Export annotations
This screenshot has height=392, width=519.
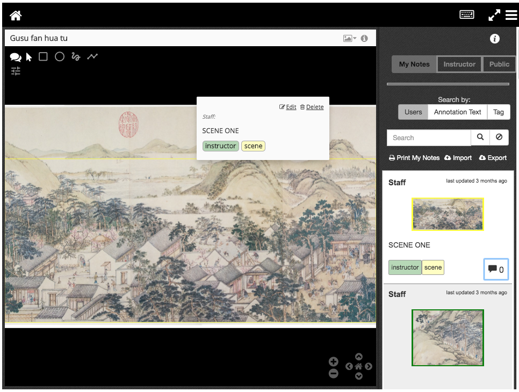pos(493,158)
